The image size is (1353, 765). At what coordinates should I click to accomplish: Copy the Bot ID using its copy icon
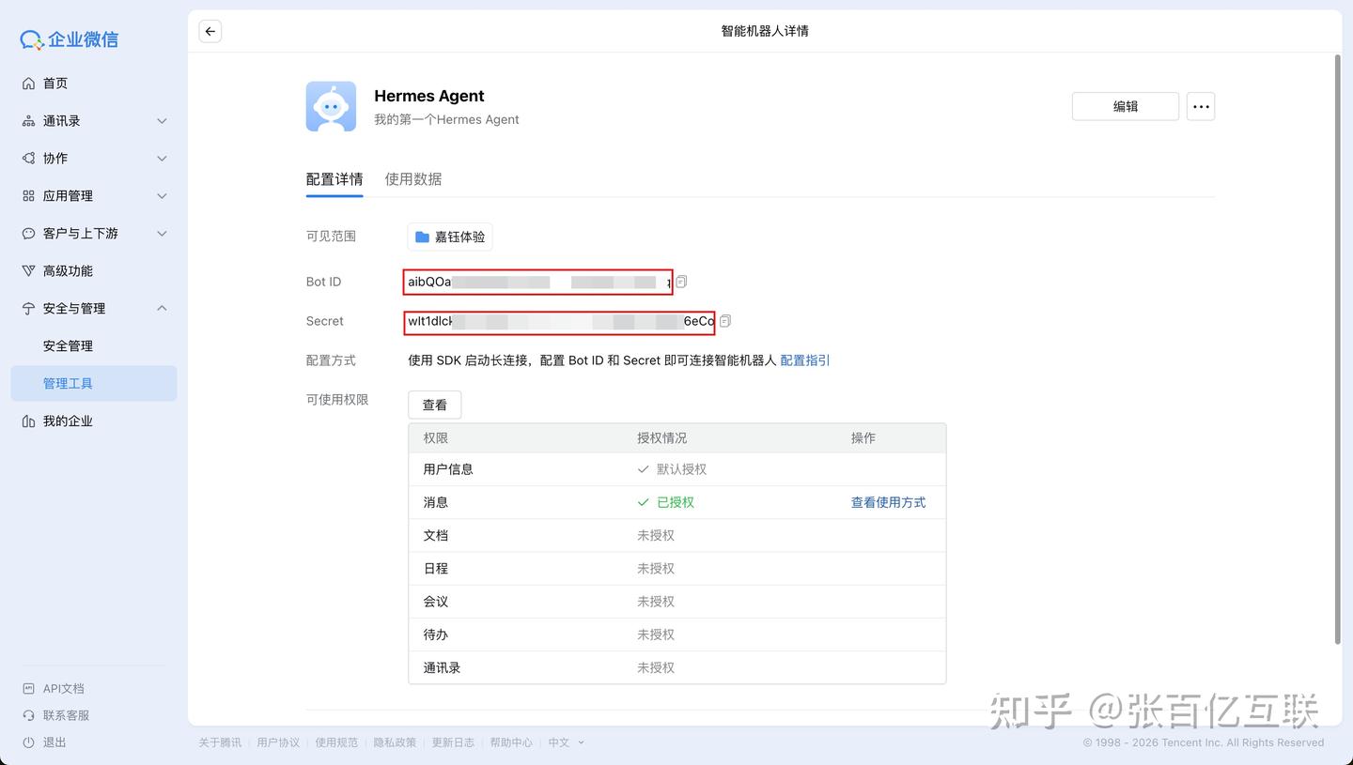(x=681, y=281)
